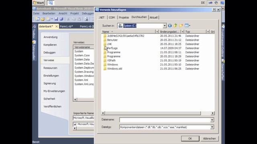Select the LNK folder row
The width and height of the screenshot is (257, 144).
coord(110,44)
